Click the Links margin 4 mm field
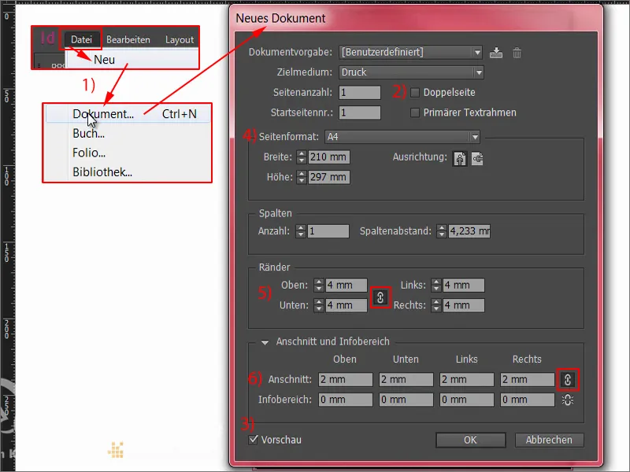This screenshot has height=472, width=630. point(464,286)
